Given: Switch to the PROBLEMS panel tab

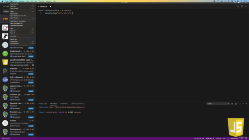Looking at the screenshot, I should pyautogui.click(x=43, y=104).
